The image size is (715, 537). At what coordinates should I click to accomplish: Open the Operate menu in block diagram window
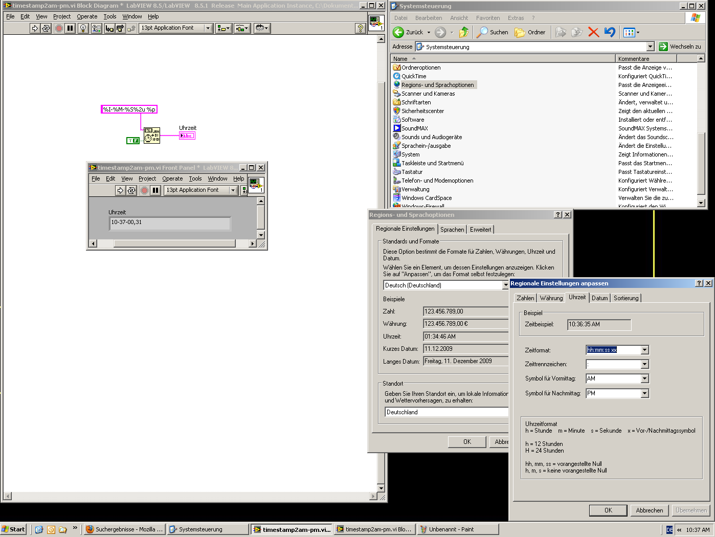pos(87,16)
